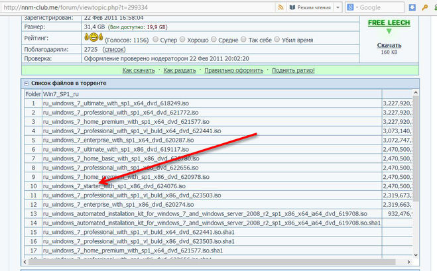This screenshot has height=271, width=437.
Task: Collapse the 'Список файлов в торренте' section
Action: click(27, 83)
